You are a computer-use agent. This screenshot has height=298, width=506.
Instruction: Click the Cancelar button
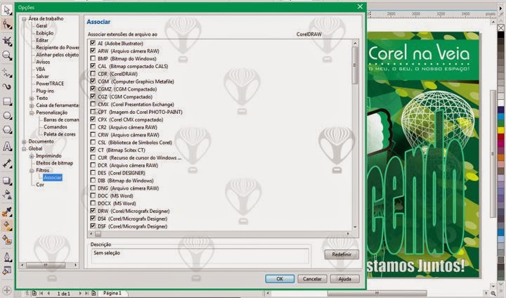click(312, 278)
